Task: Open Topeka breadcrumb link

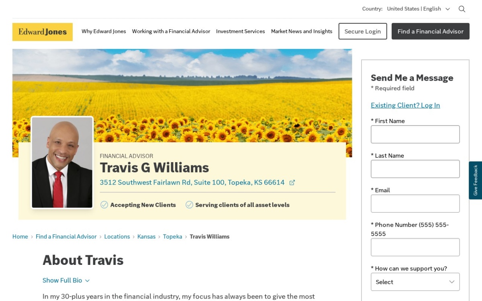Action: pyautogui.click(x=172, y=237)
